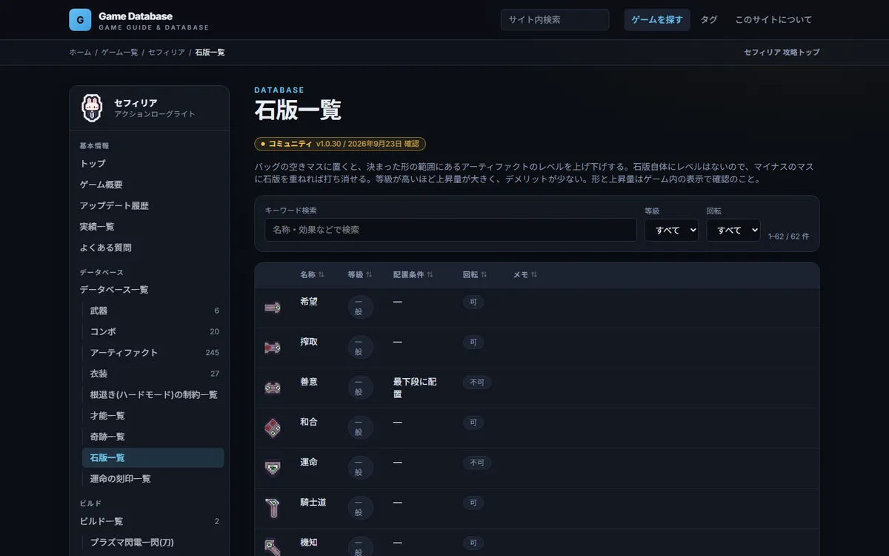Open 根退き(ハードモード)の制約一覧

coord(153,394)
